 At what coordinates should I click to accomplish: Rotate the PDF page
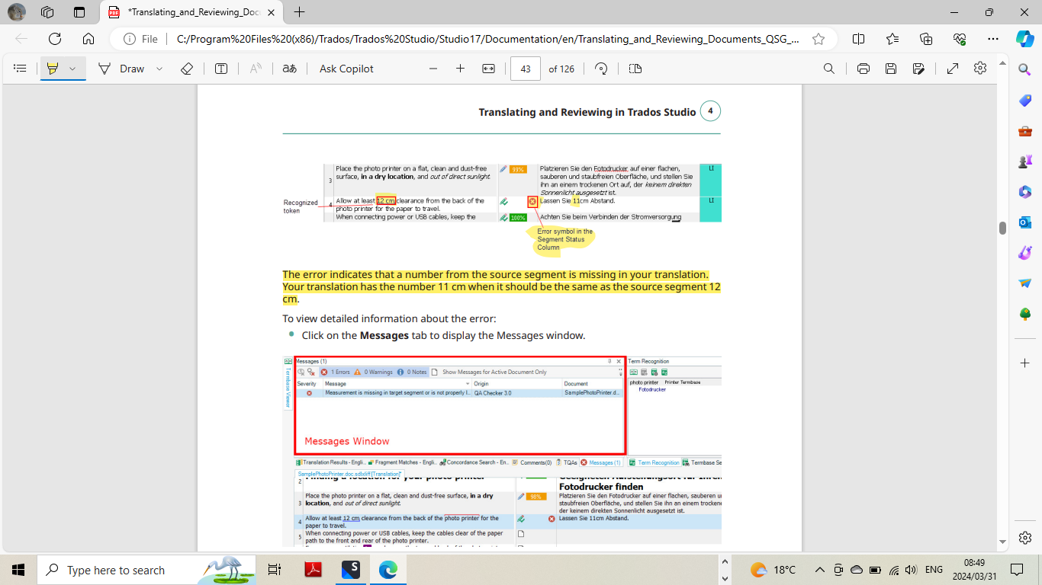(x=601, y=69)
